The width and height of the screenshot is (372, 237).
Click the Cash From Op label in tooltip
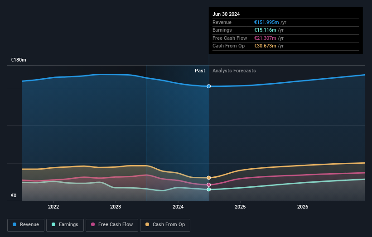(x=228, y=46)
